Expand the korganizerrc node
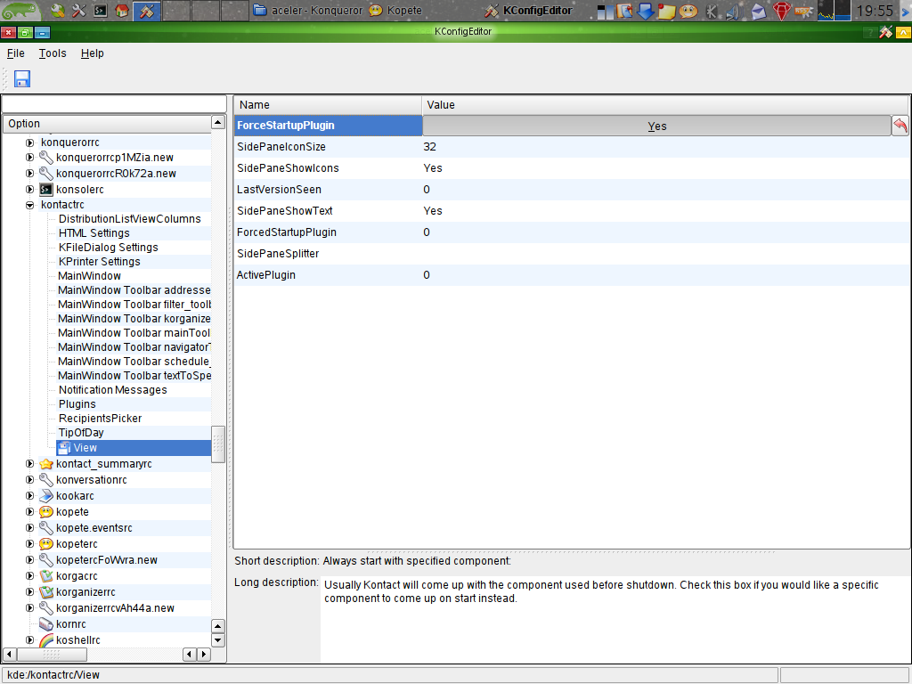 tap(29, 592)
